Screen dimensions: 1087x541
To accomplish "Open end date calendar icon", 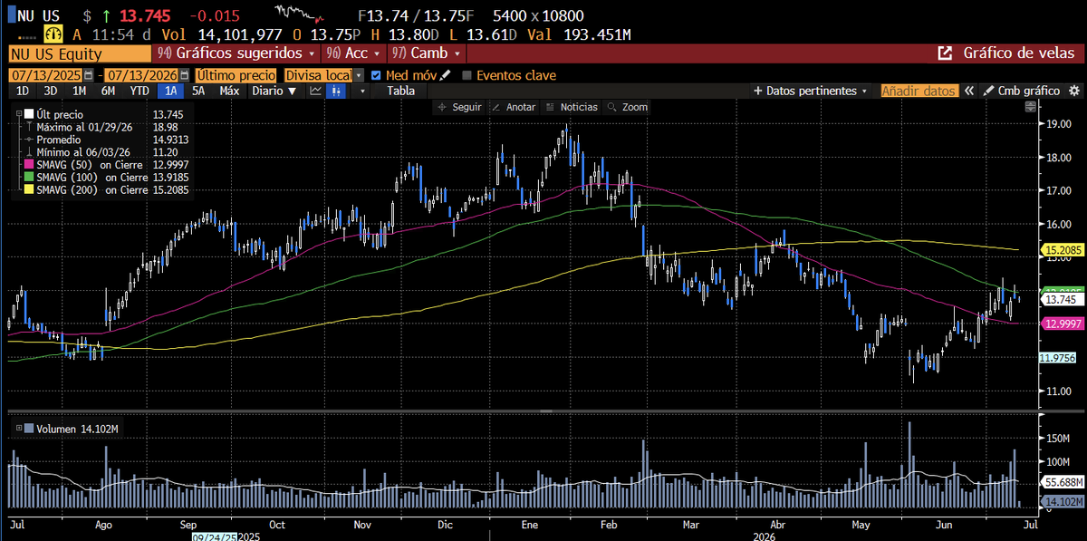I will (x=185, y=75).
